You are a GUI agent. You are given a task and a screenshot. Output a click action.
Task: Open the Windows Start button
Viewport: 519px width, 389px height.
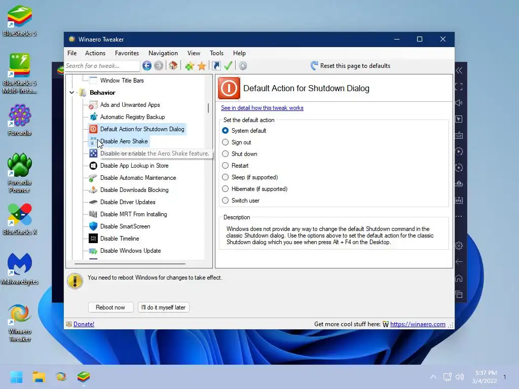[16, 377]
